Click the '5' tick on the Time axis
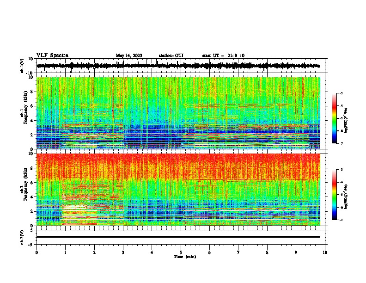The height and width of the screenshot is (283, 366). coord(181,252)
